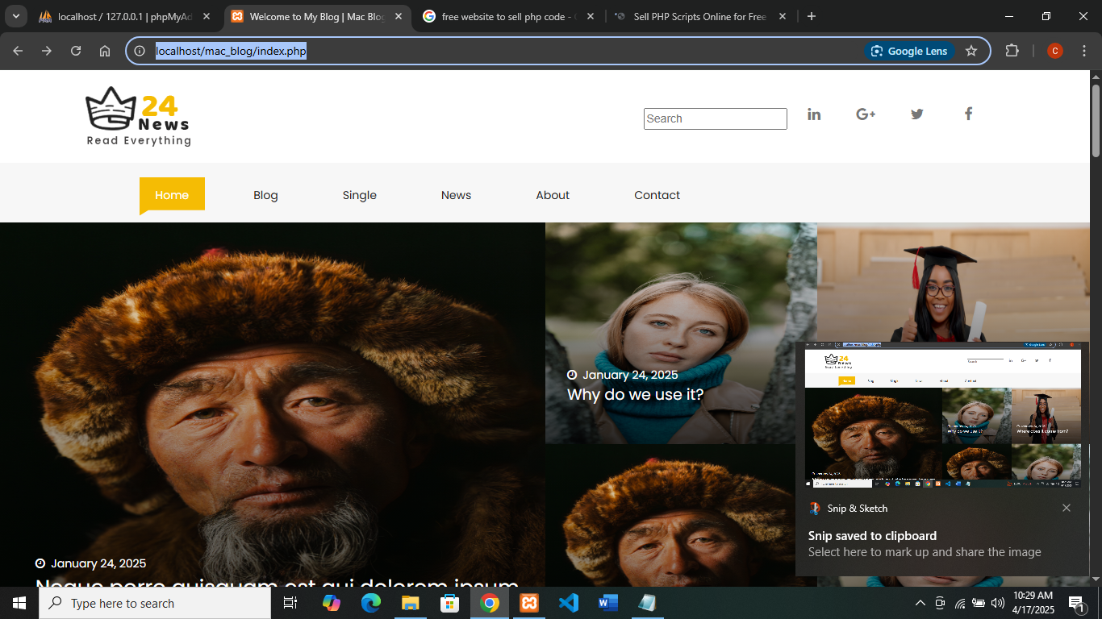
Task: Click the blog Search input field
Action: click(x=716, y=118)
